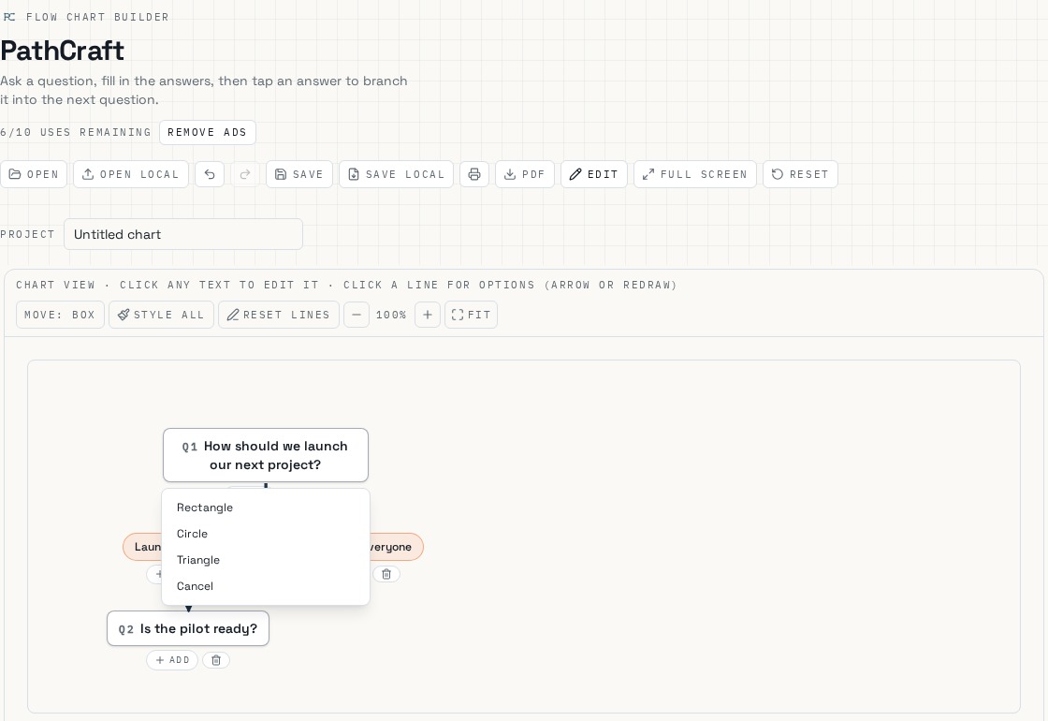The width and height of the screenshot is (1048, 721).
Task: Click Open Local upload button
Action: point(130,174)
